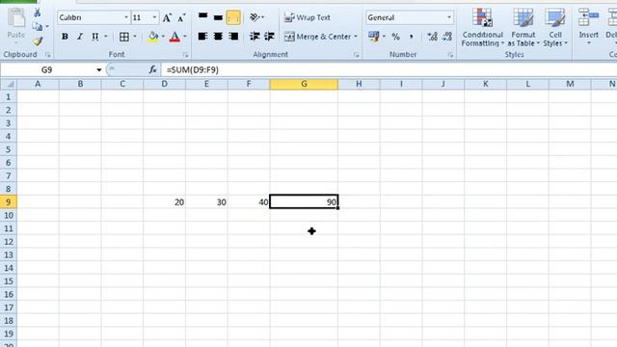The height and width of the screenshot is (347, 617).
Task: Open the font size dropdown
Action: [154, 17]
